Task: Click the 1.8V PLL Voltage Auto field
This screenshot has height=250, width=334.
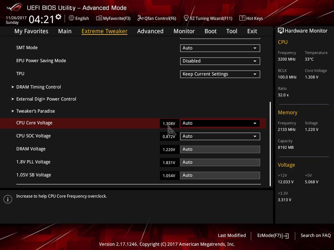Action: point(220,162)
